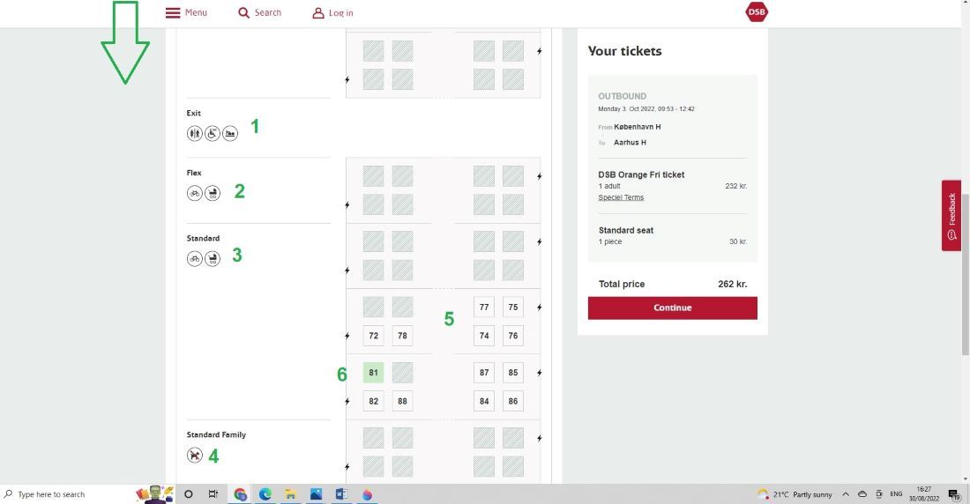Open the hamburger Menu
970x504 pixels.
point(186,12)
